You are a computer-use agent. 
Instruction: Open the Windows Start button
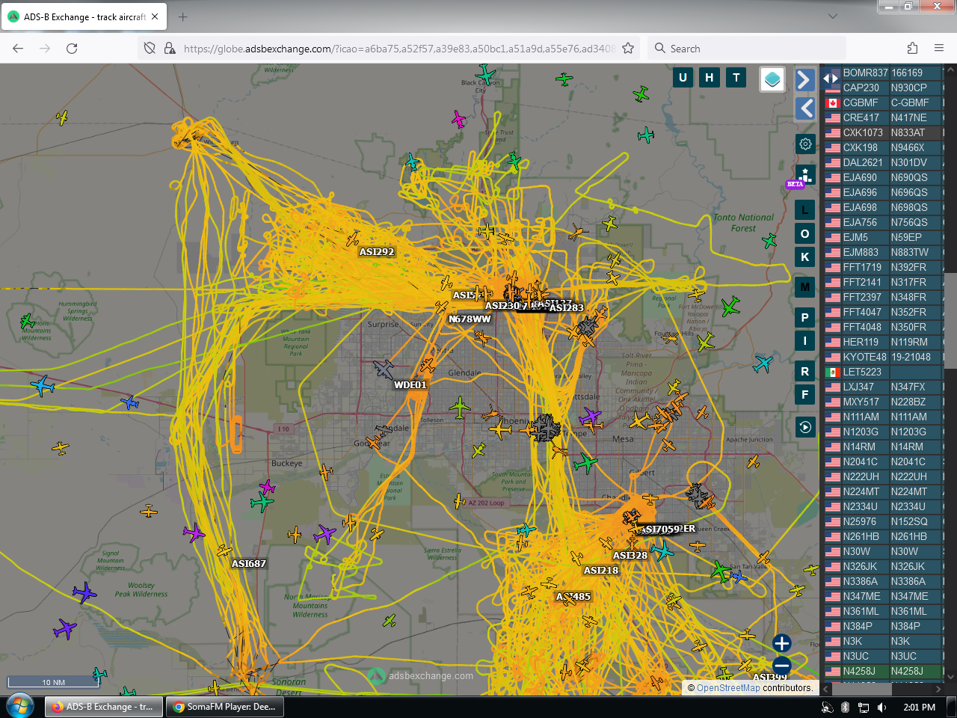point(20,706)
